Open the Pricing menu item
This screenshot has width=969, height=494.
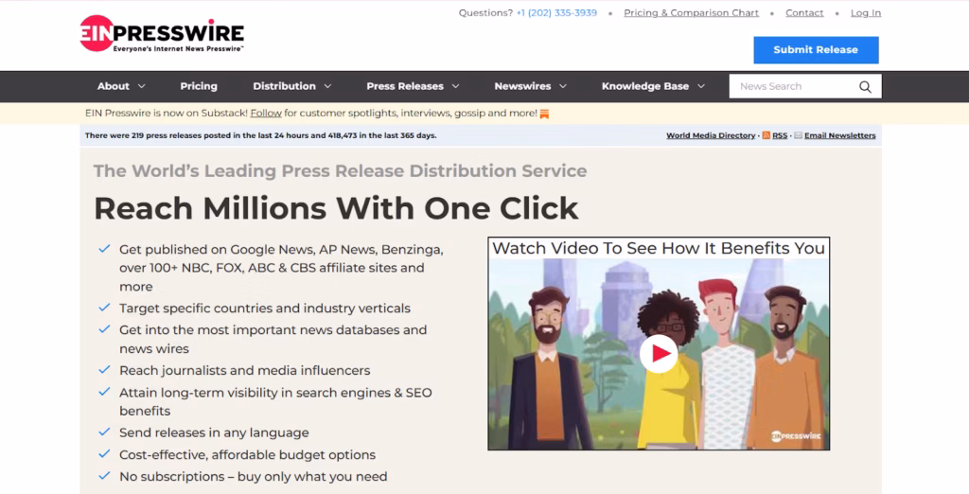[199, 86]
